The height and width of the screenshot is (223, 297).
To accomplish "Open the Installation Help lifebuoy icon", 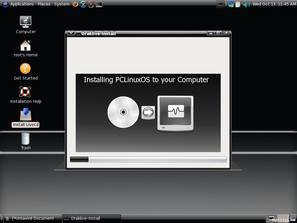I will tap(25, 92).
